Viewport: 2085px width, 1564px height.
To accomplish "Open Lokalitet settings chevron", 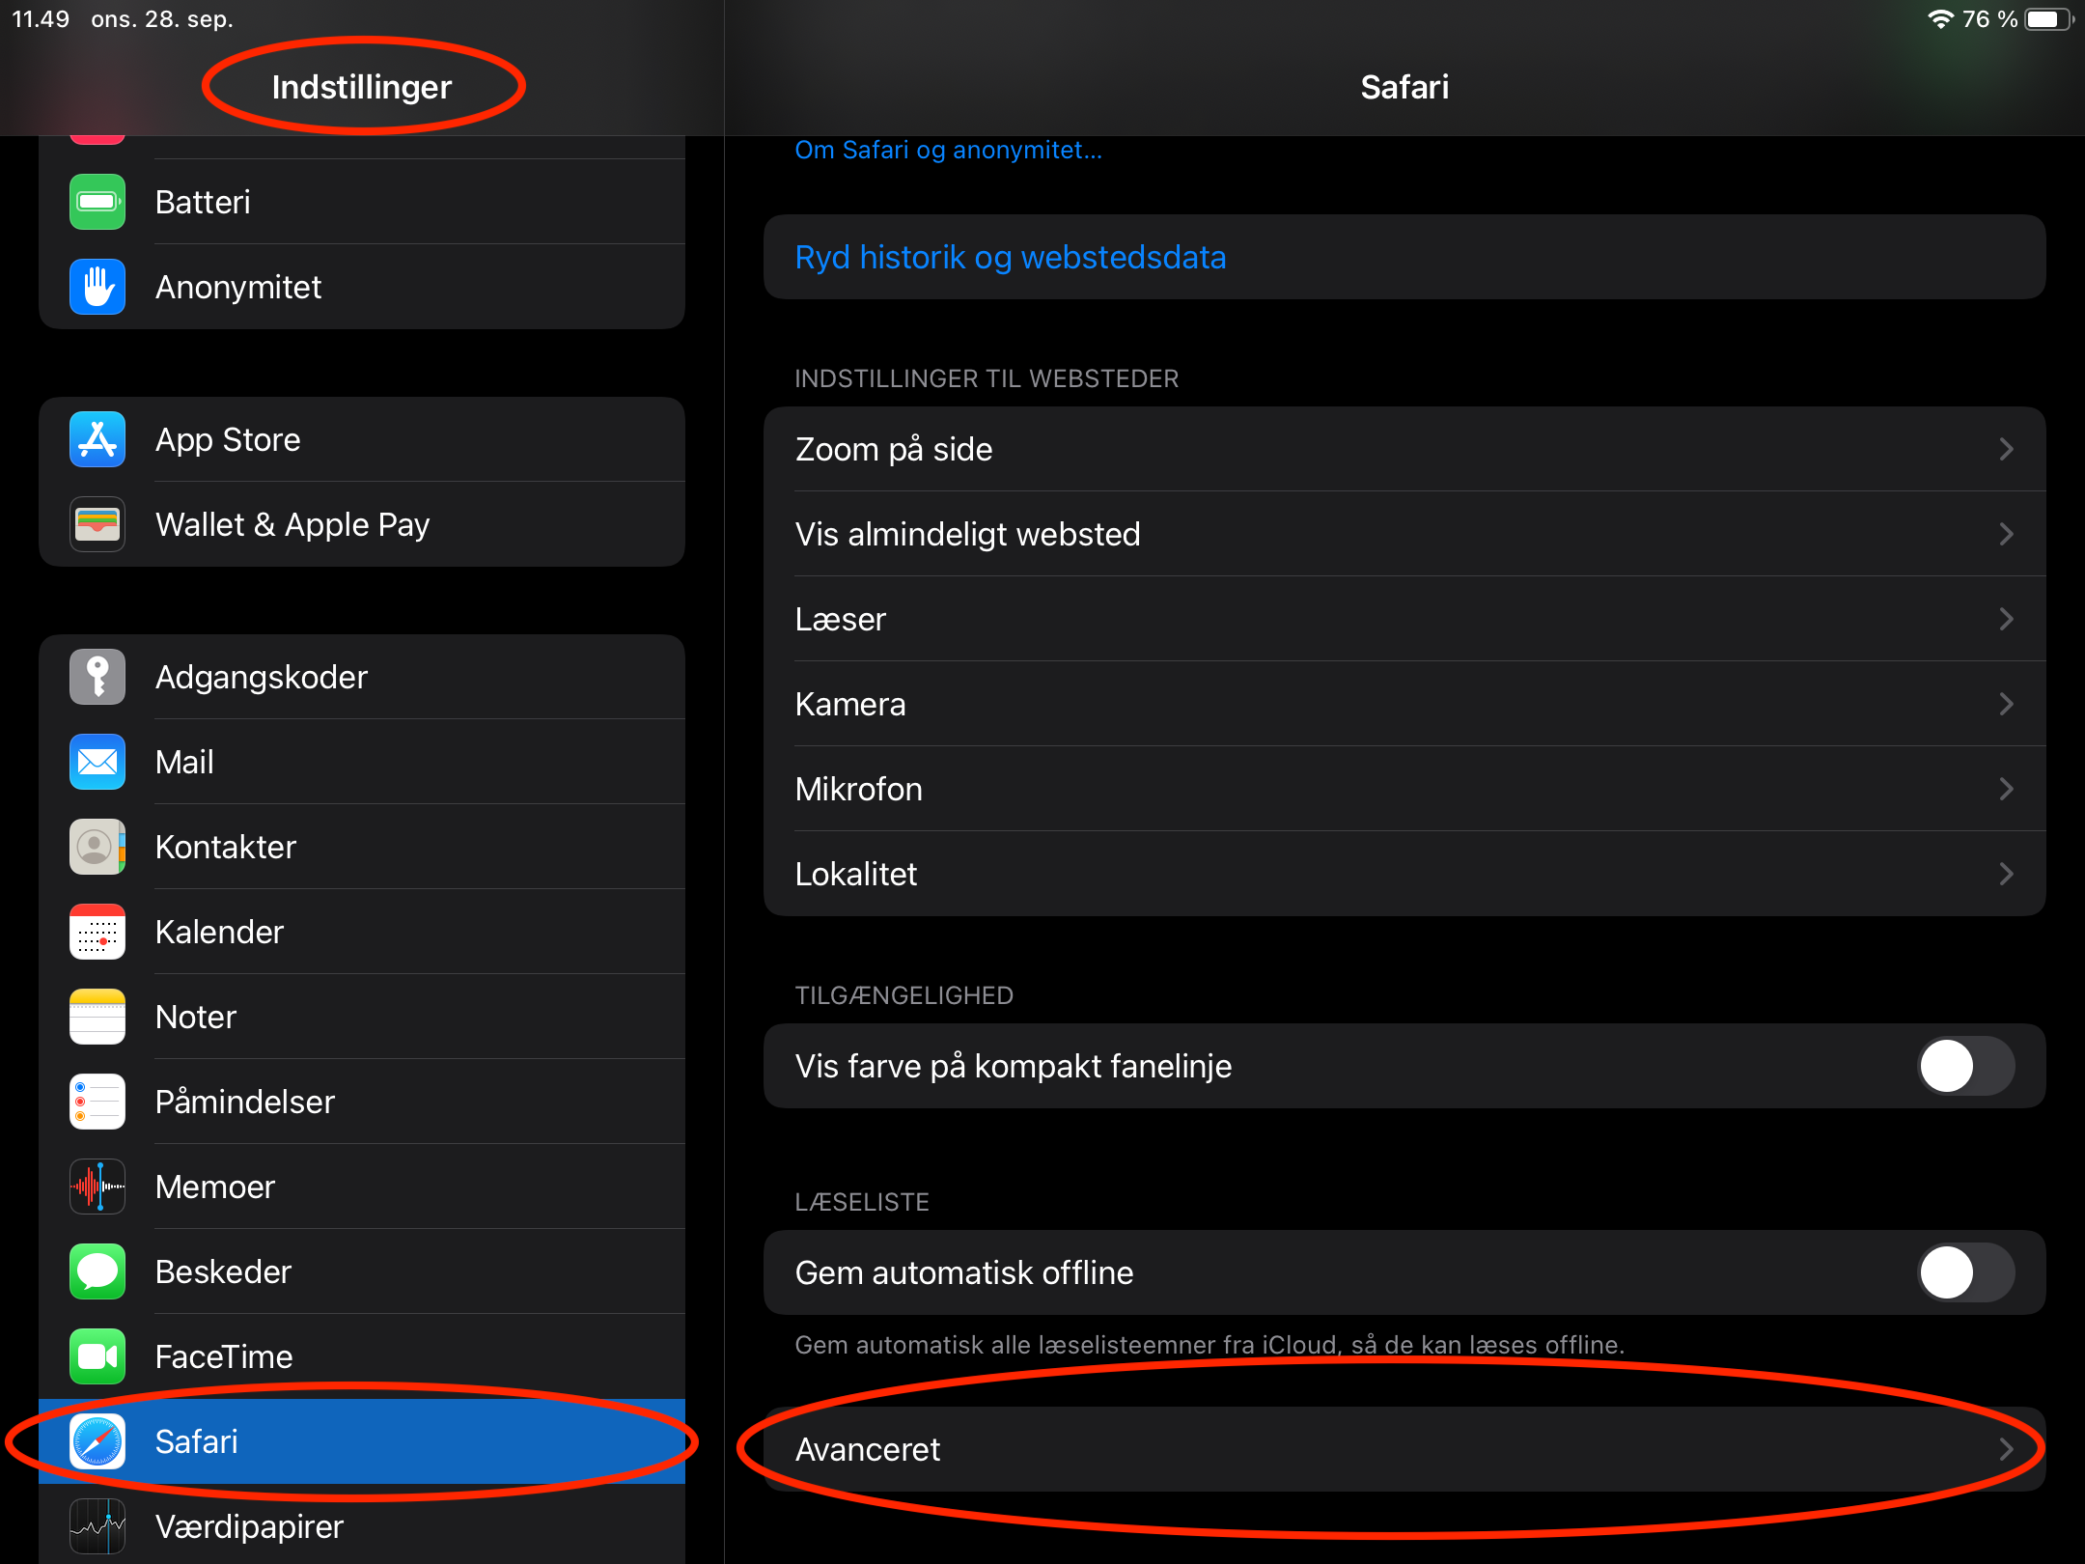I will coord(2007,874).
